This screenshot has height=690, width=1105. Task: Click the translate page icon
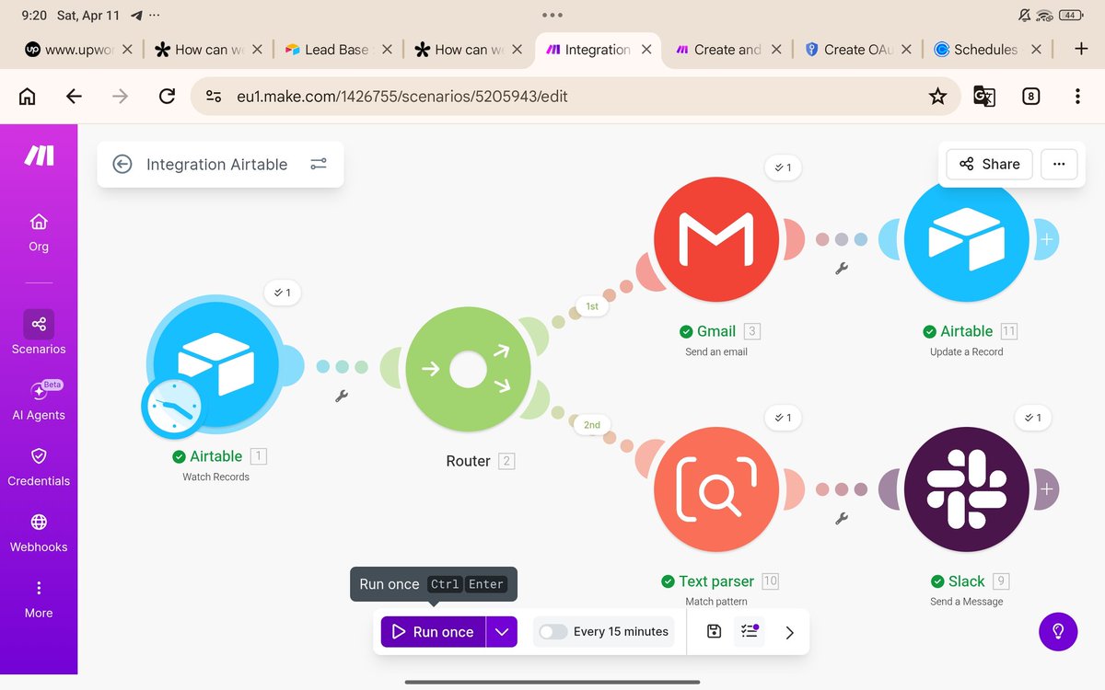point(983,96)
